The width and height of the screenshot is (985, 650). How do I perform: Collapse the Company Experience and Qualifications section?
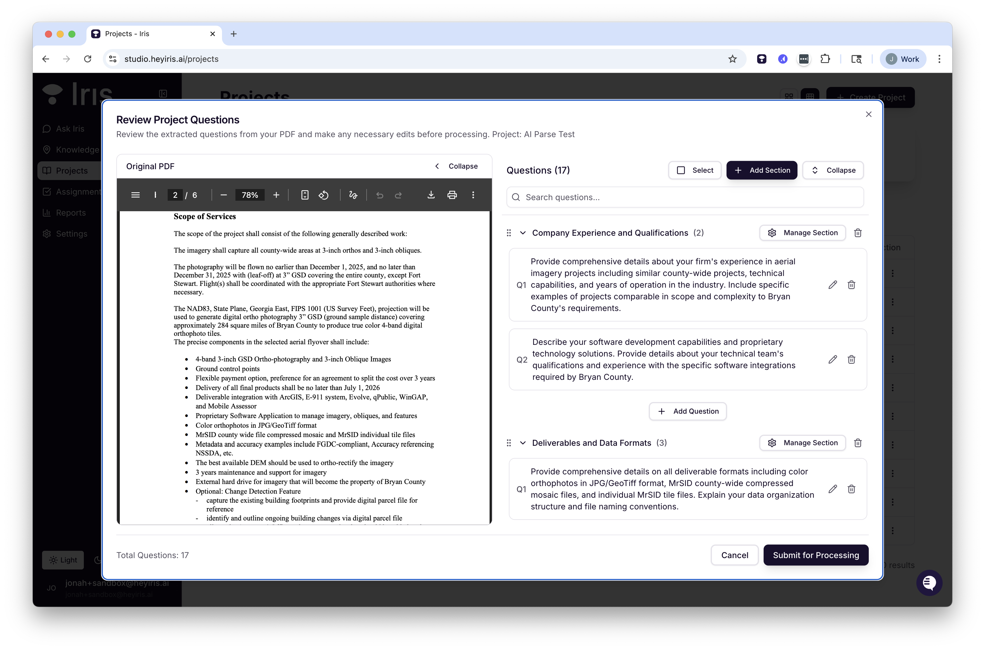point(523,233)
